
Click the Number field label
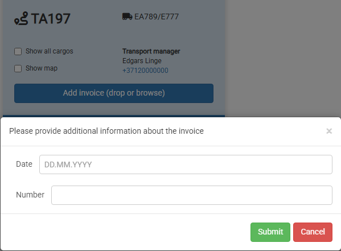click(30, 195)
